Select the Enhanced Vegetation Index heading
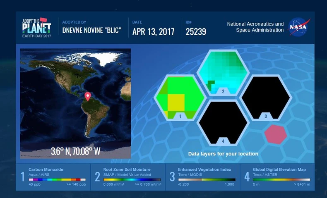The height and width of the screenshot is (198, 327). tap(204, 169)
